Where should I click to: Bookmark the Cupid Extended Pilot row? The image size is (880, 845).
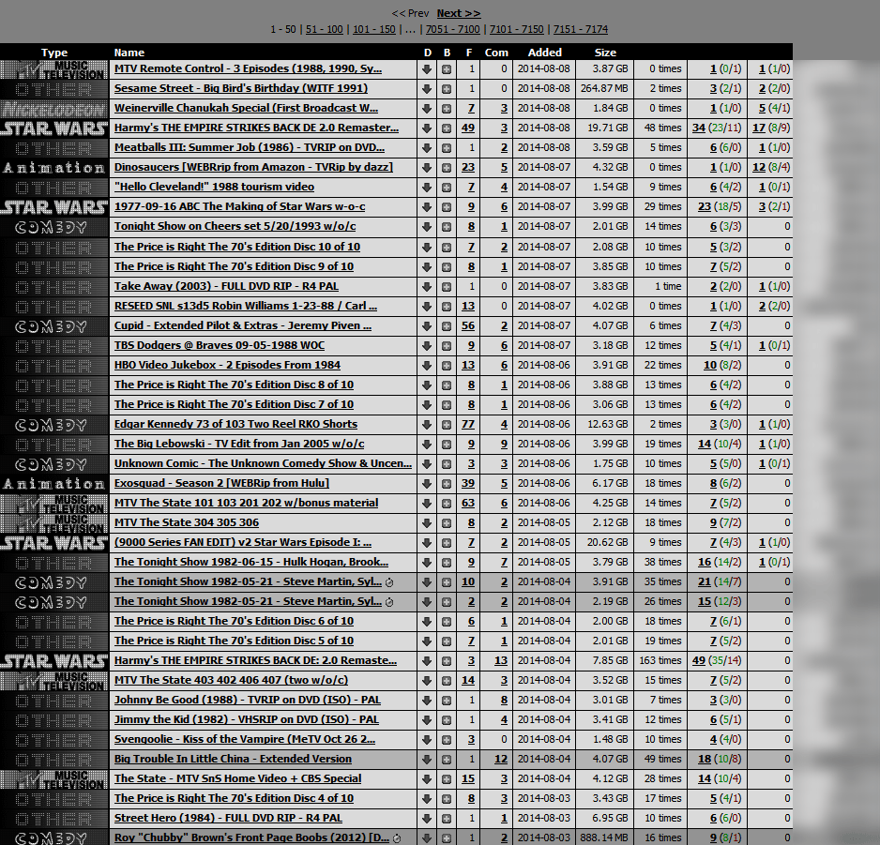[447, 326]
